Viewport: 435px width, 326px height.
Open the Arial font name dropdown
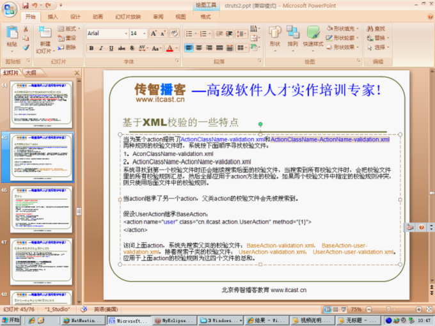[126, 33]
